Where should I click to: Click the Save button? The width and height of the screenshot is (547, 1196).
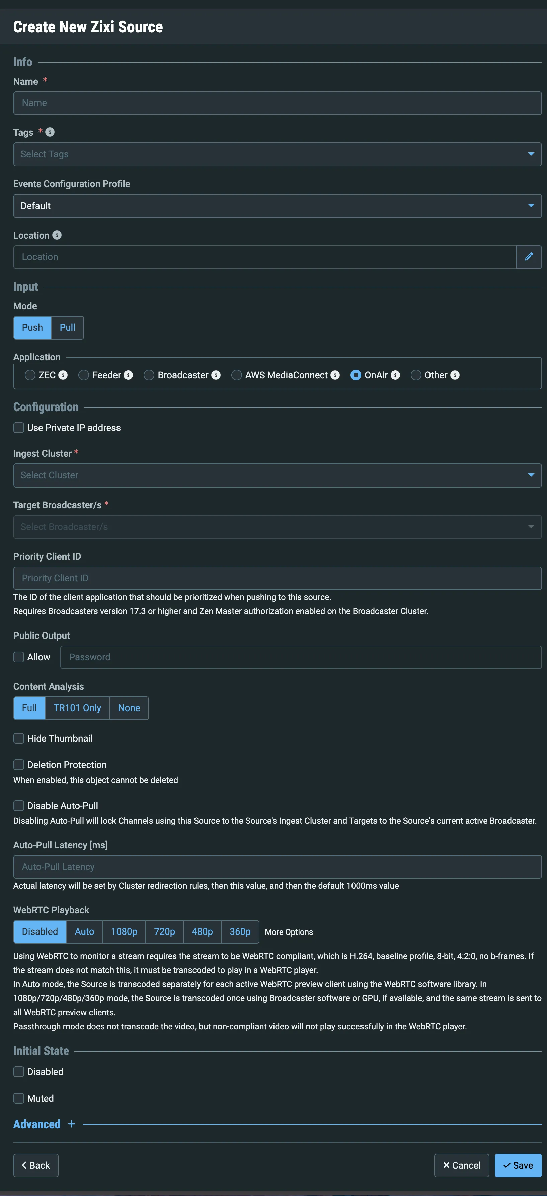click(x=518, y=1165)
